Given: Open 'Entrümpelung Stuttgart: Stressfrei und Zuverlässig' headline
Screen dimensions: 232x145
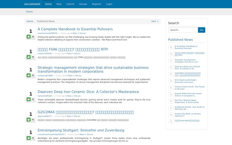Looking at the screenshot, I should [x=81, y=130].
